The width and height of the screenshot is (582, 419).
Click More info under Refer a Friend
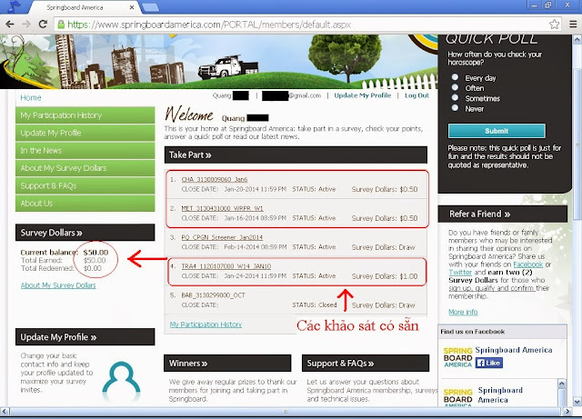pyautogui.click(x=463, y=312)
